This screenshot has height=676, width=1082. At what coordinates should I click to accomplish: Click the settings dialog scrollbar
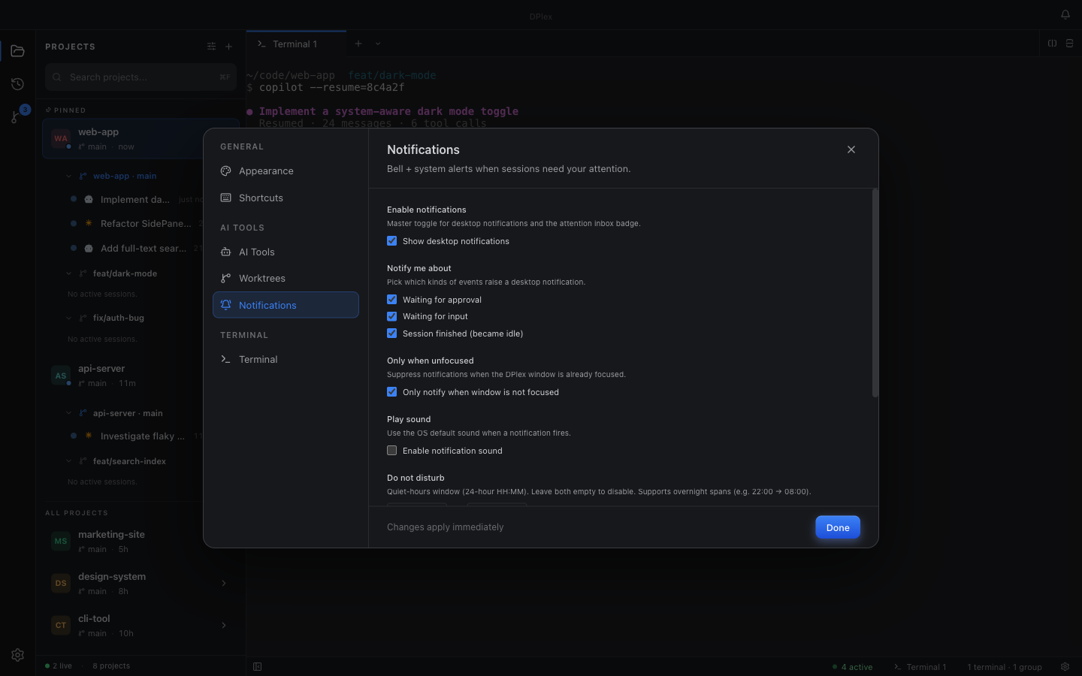point(875,293)
